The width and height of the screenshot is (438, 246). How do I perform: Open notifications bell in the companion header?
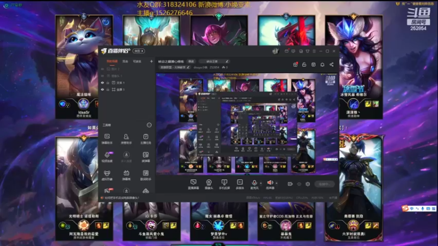(322, 65)
